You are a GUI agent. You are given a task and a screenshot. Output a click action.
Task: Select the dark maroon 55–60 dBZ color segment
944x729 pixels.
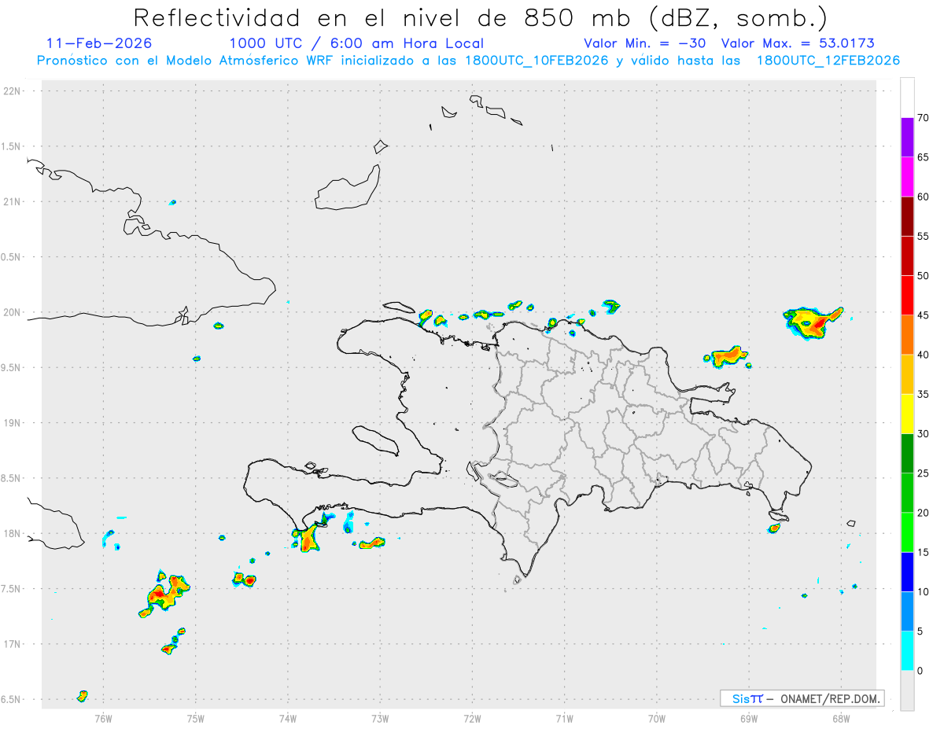tap(907, 216)
